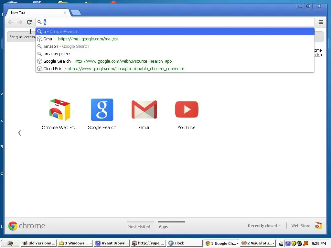The height and width of the screenshot is (248, 331).
Task: Choose the Google Search webhp suggestion
Action: tap(175, 61)
